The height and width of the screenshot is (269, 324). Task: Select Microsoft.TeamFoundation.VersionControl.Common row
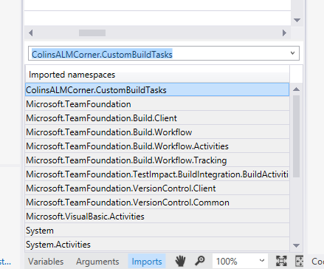point(157,202)
